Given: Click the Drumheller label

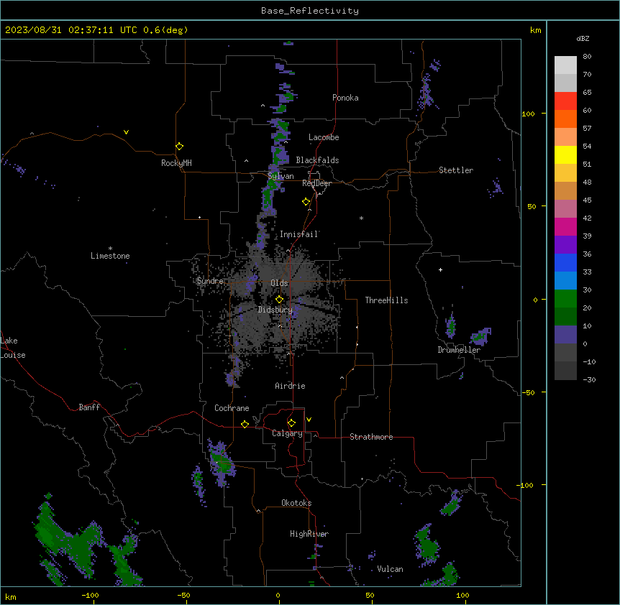Looking at the screenshot, I should coord(459,350).
